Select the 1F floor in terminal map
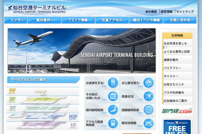 (43, 126)
